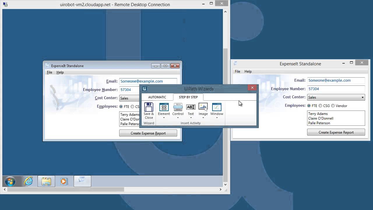Click the Save & Close wizard icon
Screen dimensions: 373x210
[x=149, y=107]
